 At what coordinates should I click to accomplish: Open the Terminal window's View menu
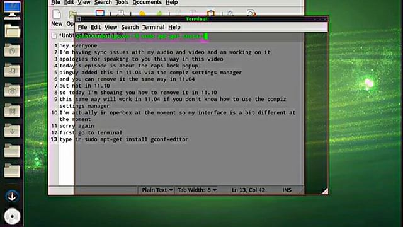click(111, 27)
